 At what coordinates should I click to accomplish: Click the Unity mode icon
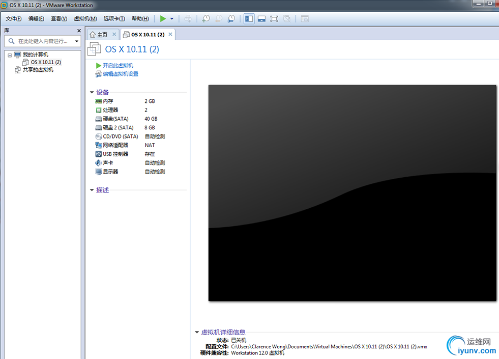[x=286, y=18]
